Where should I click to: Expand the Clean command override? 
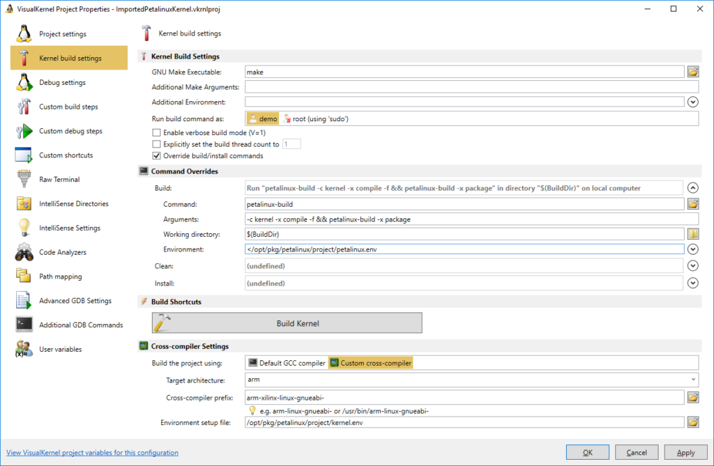[x=691, y=265]
